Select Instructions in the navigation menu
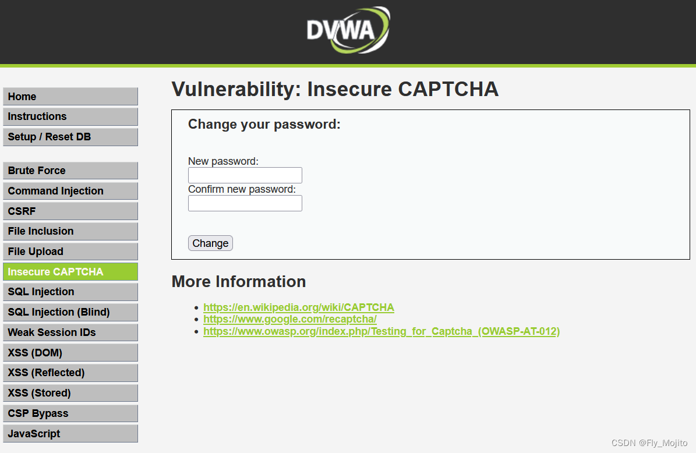This screenshot has width=696, height=453. [x=70, y=116]
